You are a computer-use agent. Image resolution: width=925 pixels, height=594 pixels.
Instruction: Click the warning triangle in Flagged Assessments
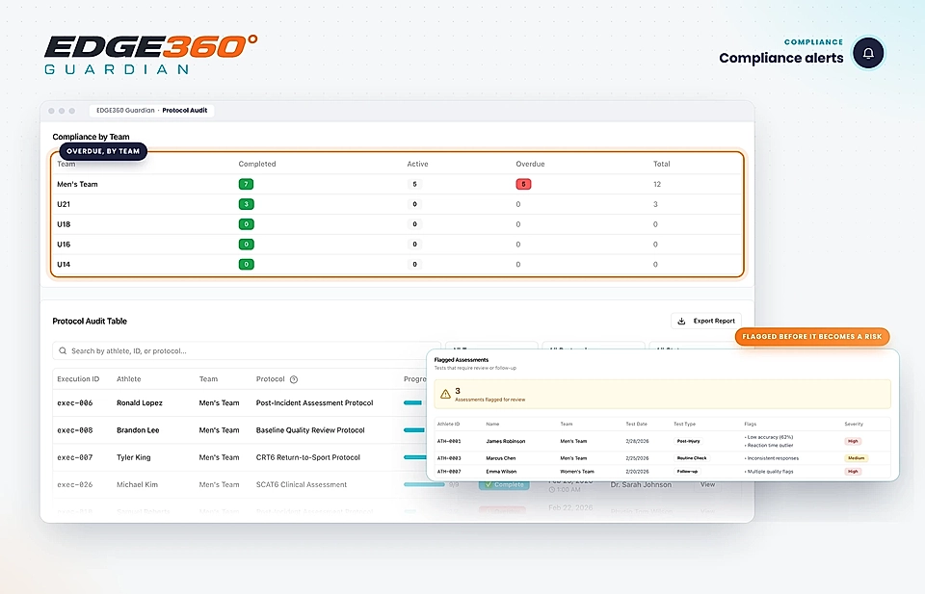[445, 394]
